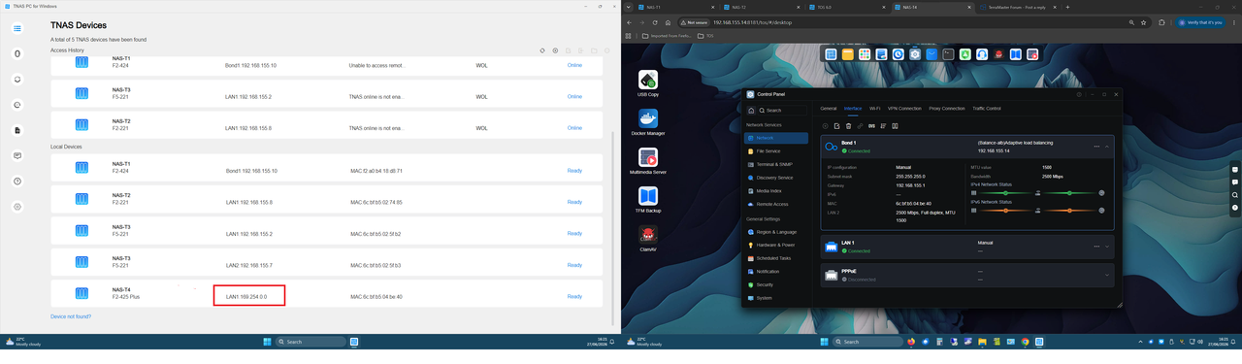Open Terminal & SNMP settings
Image resolution: width=1242 pixels, height=364 pixels.
776,165
